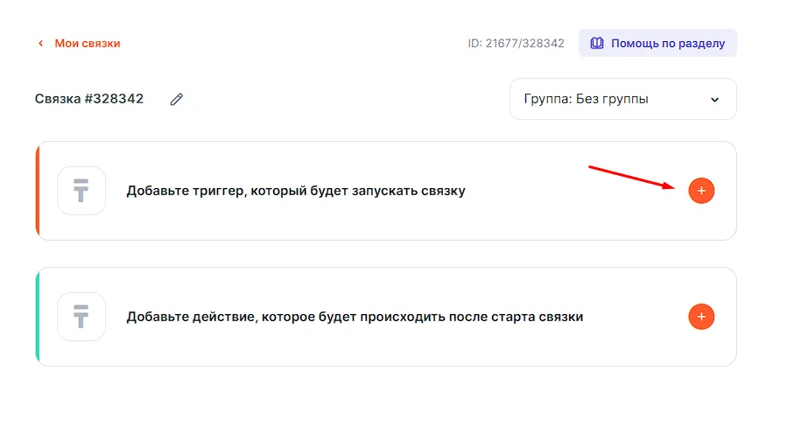Click the ID: 21677/328342 label

click(516, 43)
